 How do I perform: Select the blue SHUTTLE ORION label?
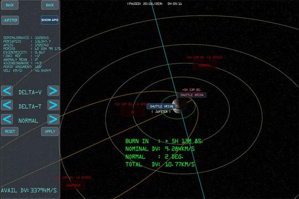[161, 106]
